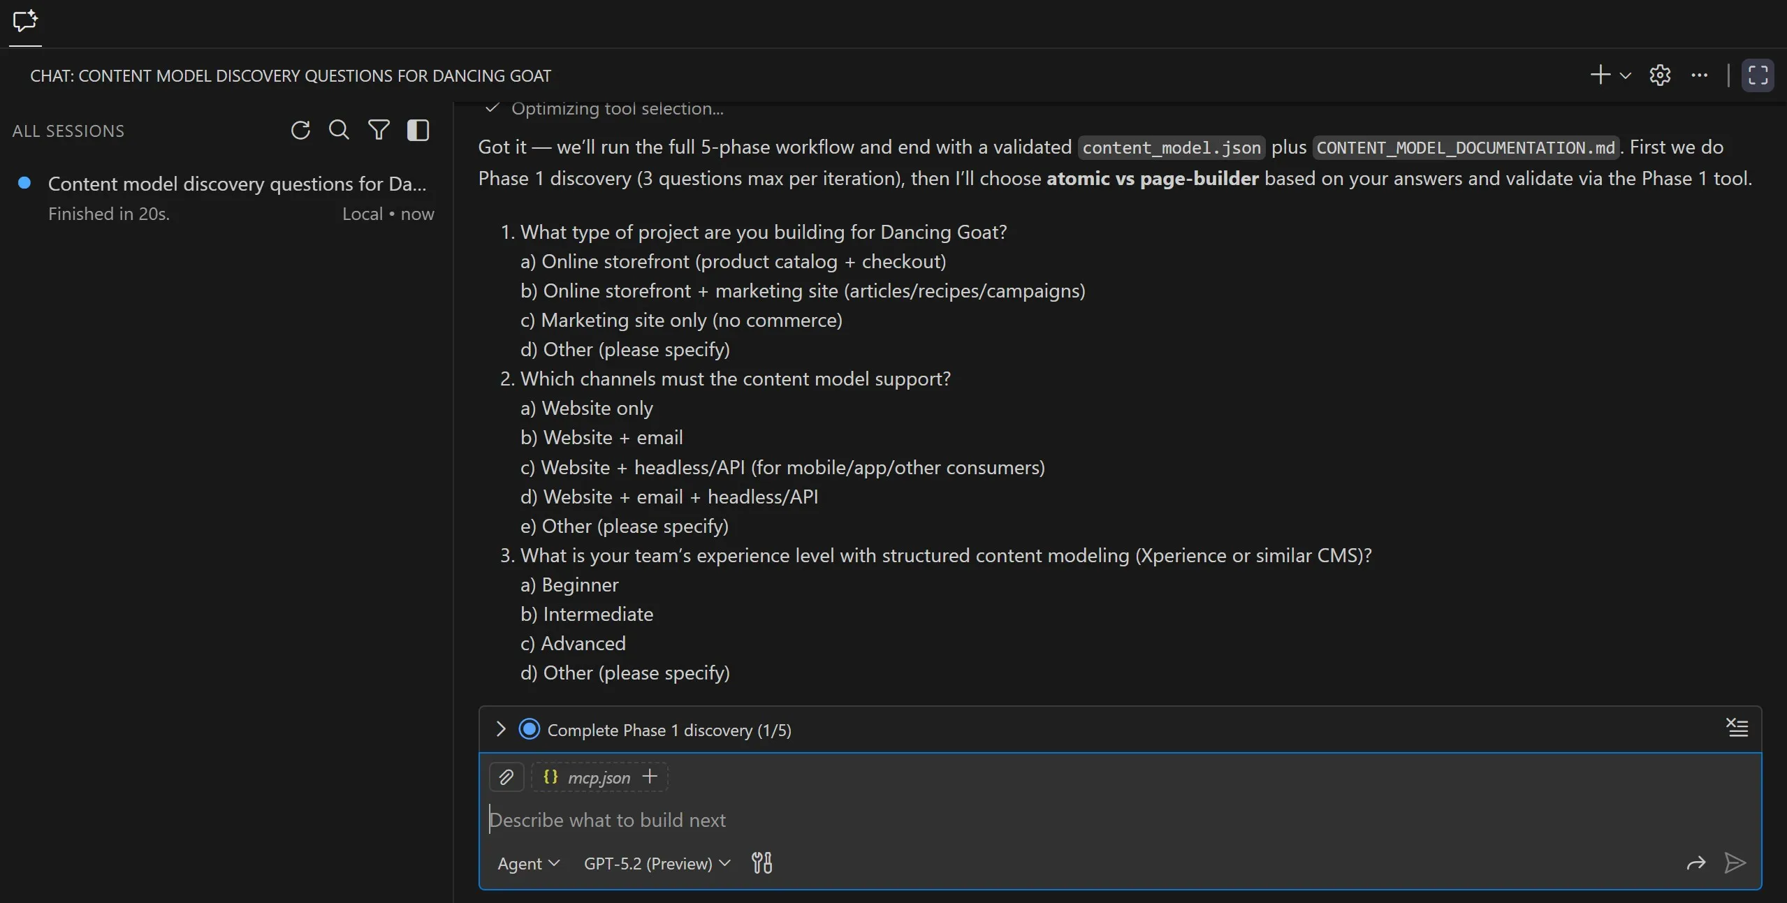
Task: Attach context with paperclip button
Action: coord(506,777)
